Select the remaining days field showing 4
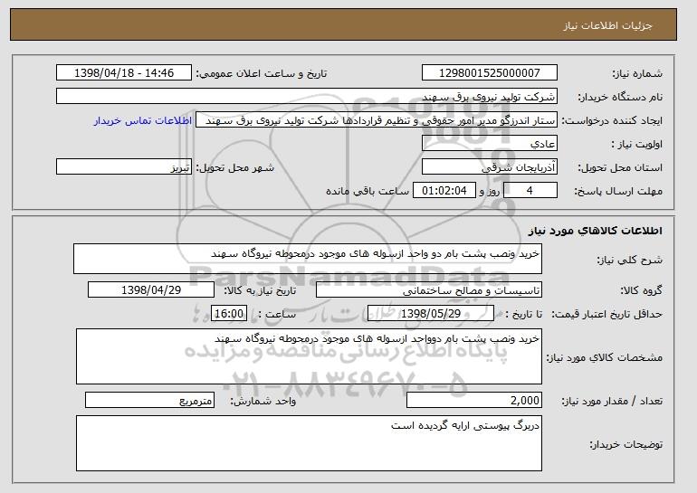 point(530,191)
